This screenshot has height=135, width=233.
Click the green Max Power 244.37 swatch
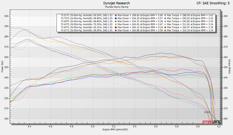pyautogui.click(x=115, y=22)
